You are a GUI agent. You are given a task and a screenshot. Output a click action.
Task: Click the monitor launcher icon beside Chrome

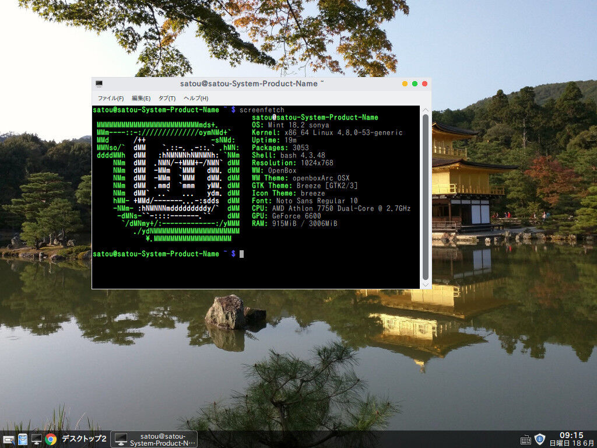[x=37, y=439]
